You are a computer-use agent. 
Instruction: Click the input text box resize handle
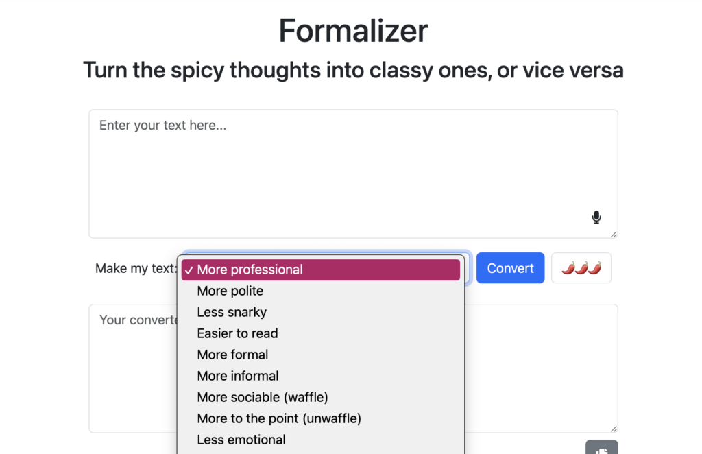pos(614,234)
